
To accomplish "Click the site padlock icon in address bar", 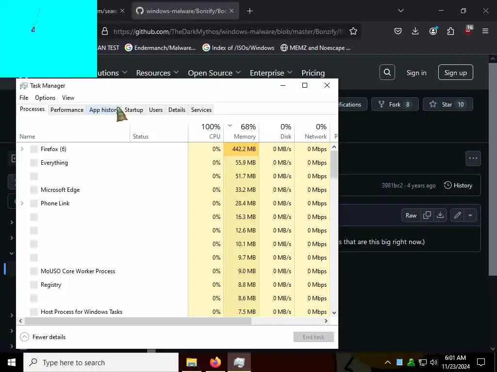I will point(105,31).
